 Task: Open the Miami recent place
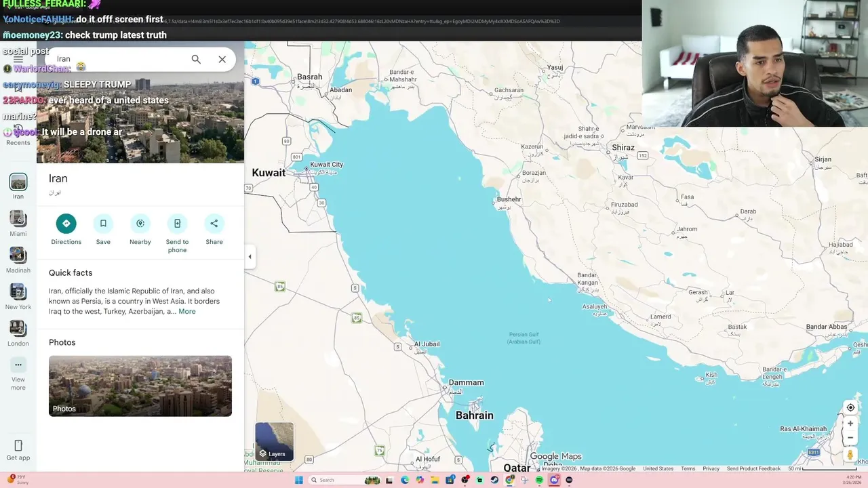pos(18,223)
